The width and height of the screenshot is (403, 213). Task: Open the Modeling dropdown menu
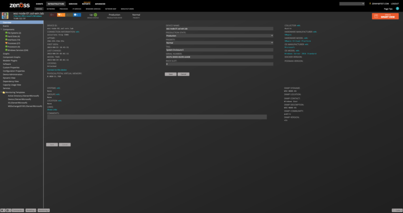31,210
